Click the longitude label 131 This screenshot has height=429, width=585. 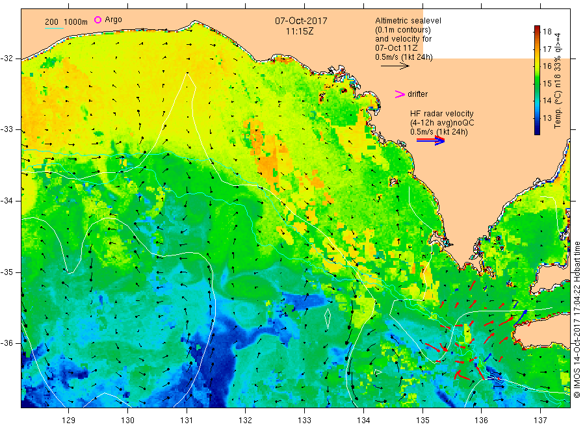pyautogui.click(x=187, y=420)
